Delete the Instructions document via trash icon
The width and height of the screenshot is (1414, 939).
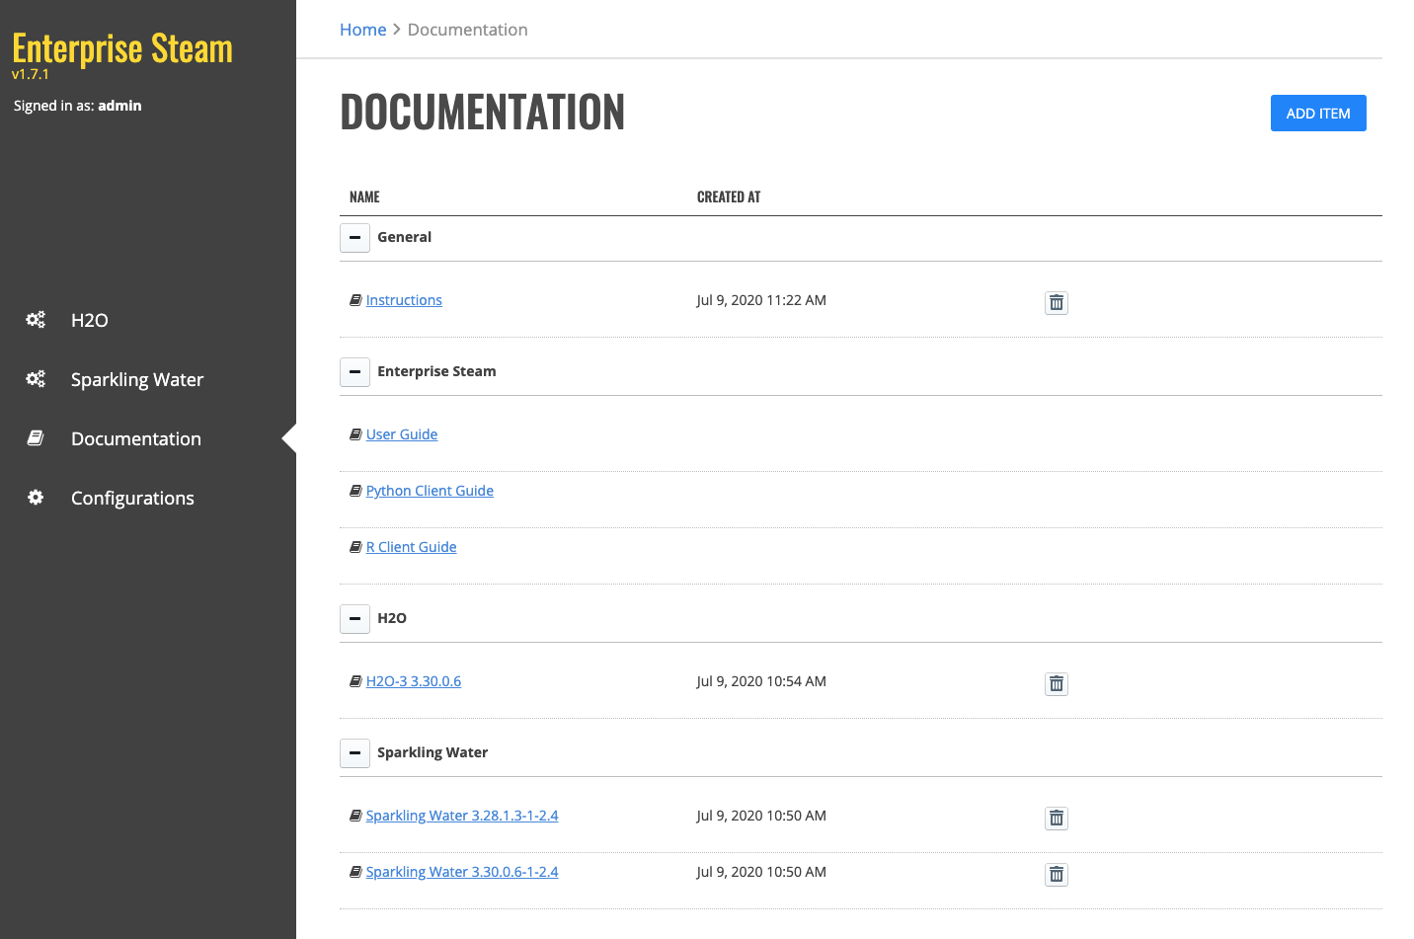(1057, 303)
